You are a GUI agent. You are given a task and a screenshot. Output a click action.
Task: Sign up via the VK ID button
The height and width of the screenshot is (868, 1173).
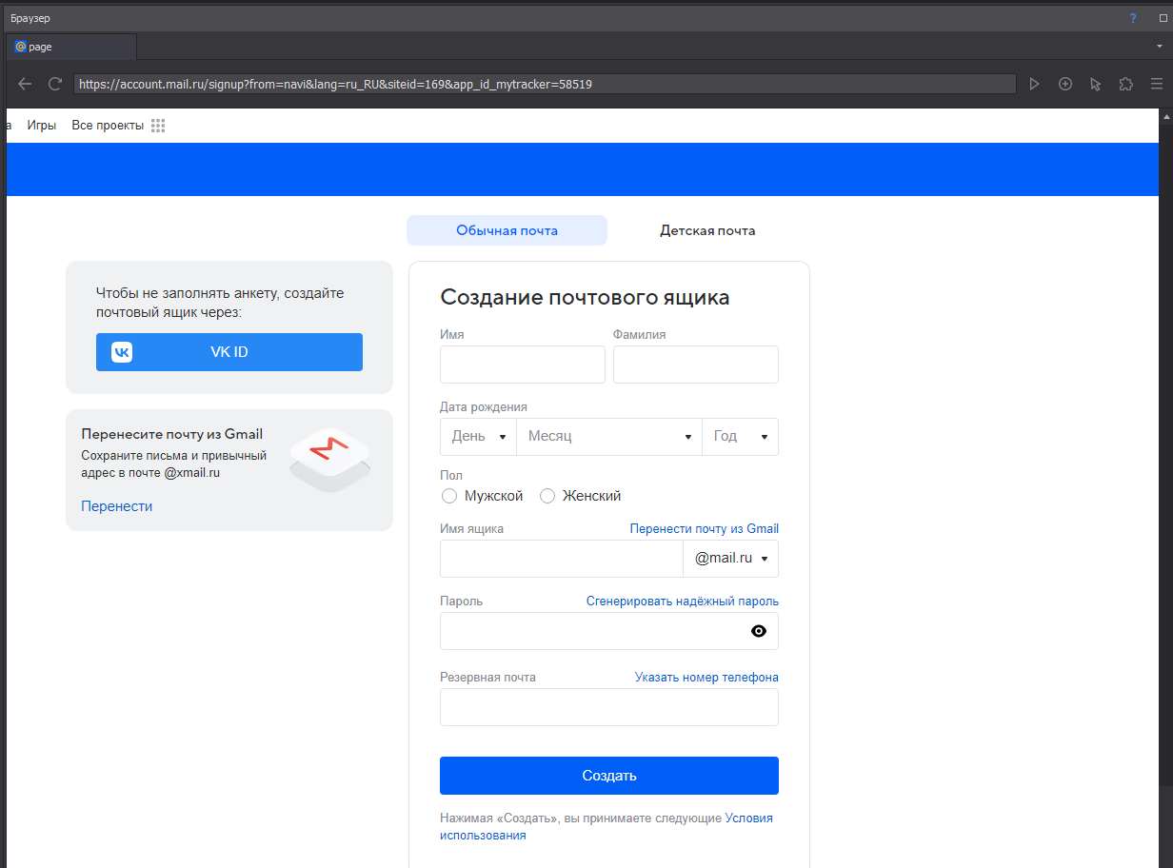(229, 352)
